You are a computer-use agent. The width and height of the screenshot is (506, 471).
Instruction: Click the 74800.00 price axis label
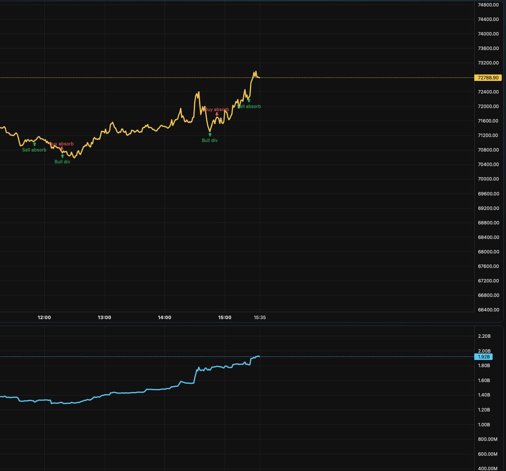click(x=488, y=5)
